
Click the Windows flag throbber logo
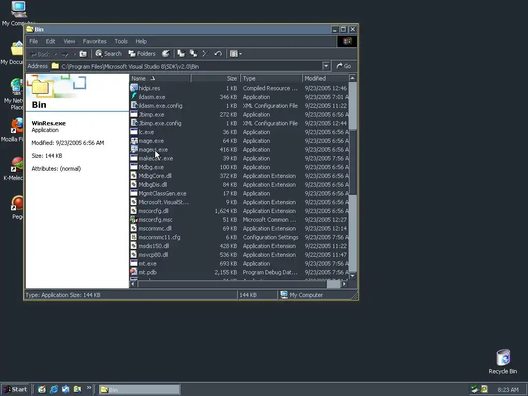[347, 41]
